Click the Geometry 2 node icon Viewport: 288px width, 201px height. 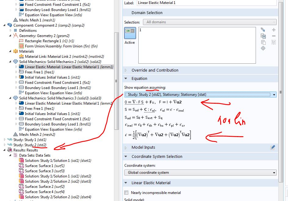[16, 36]
